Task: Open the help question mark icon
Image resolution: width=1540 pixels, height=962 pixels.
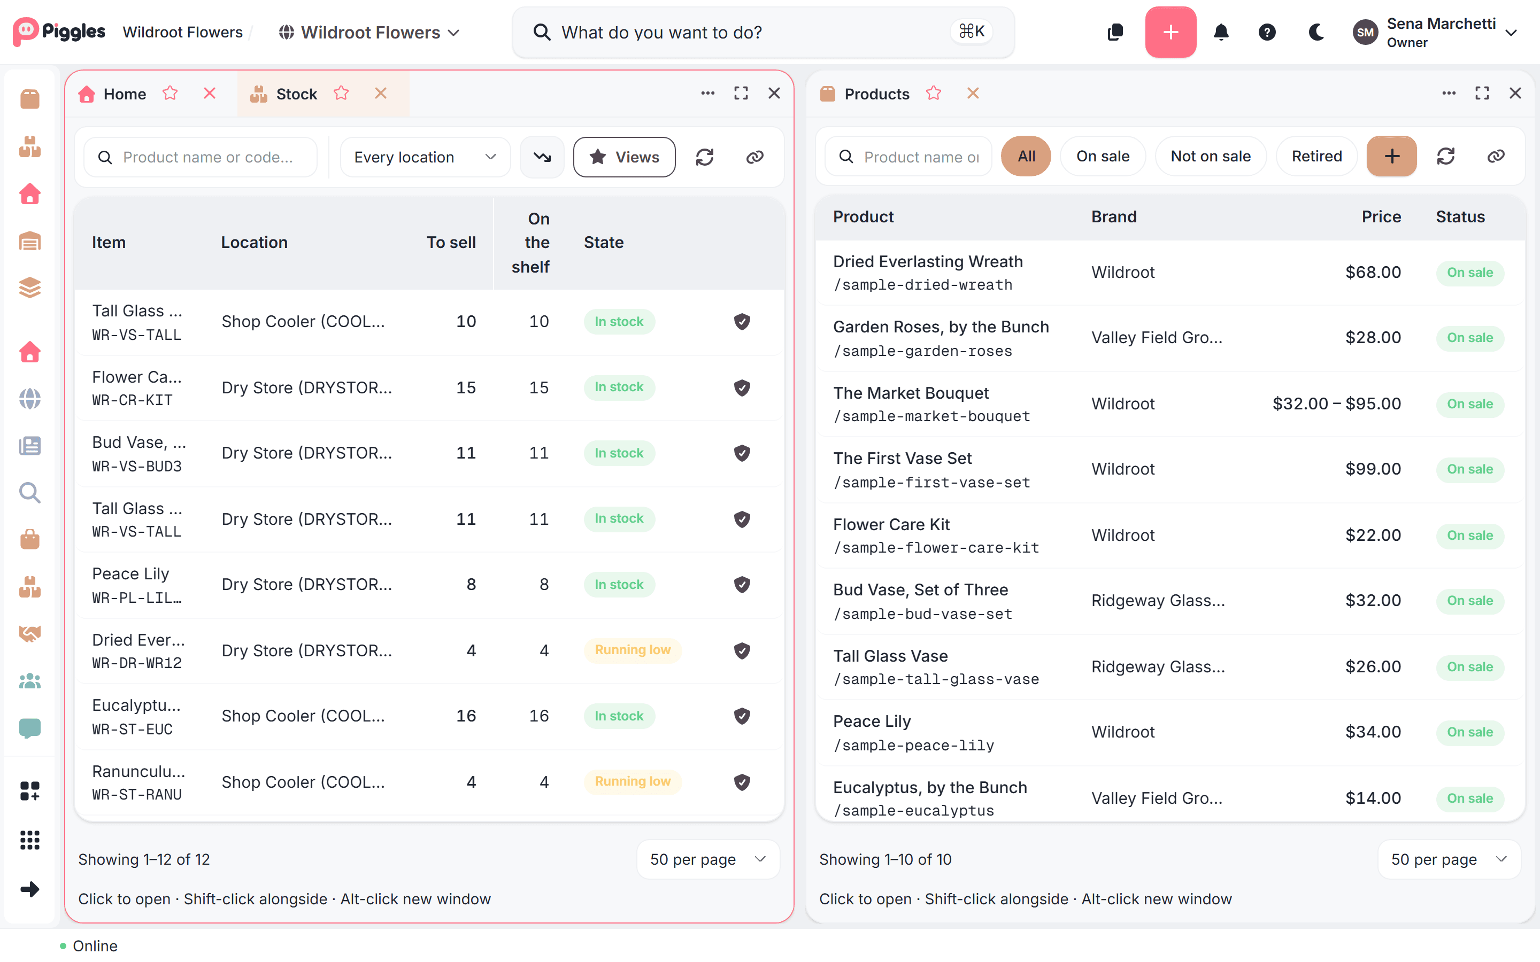Action: tap(1266, 32)
